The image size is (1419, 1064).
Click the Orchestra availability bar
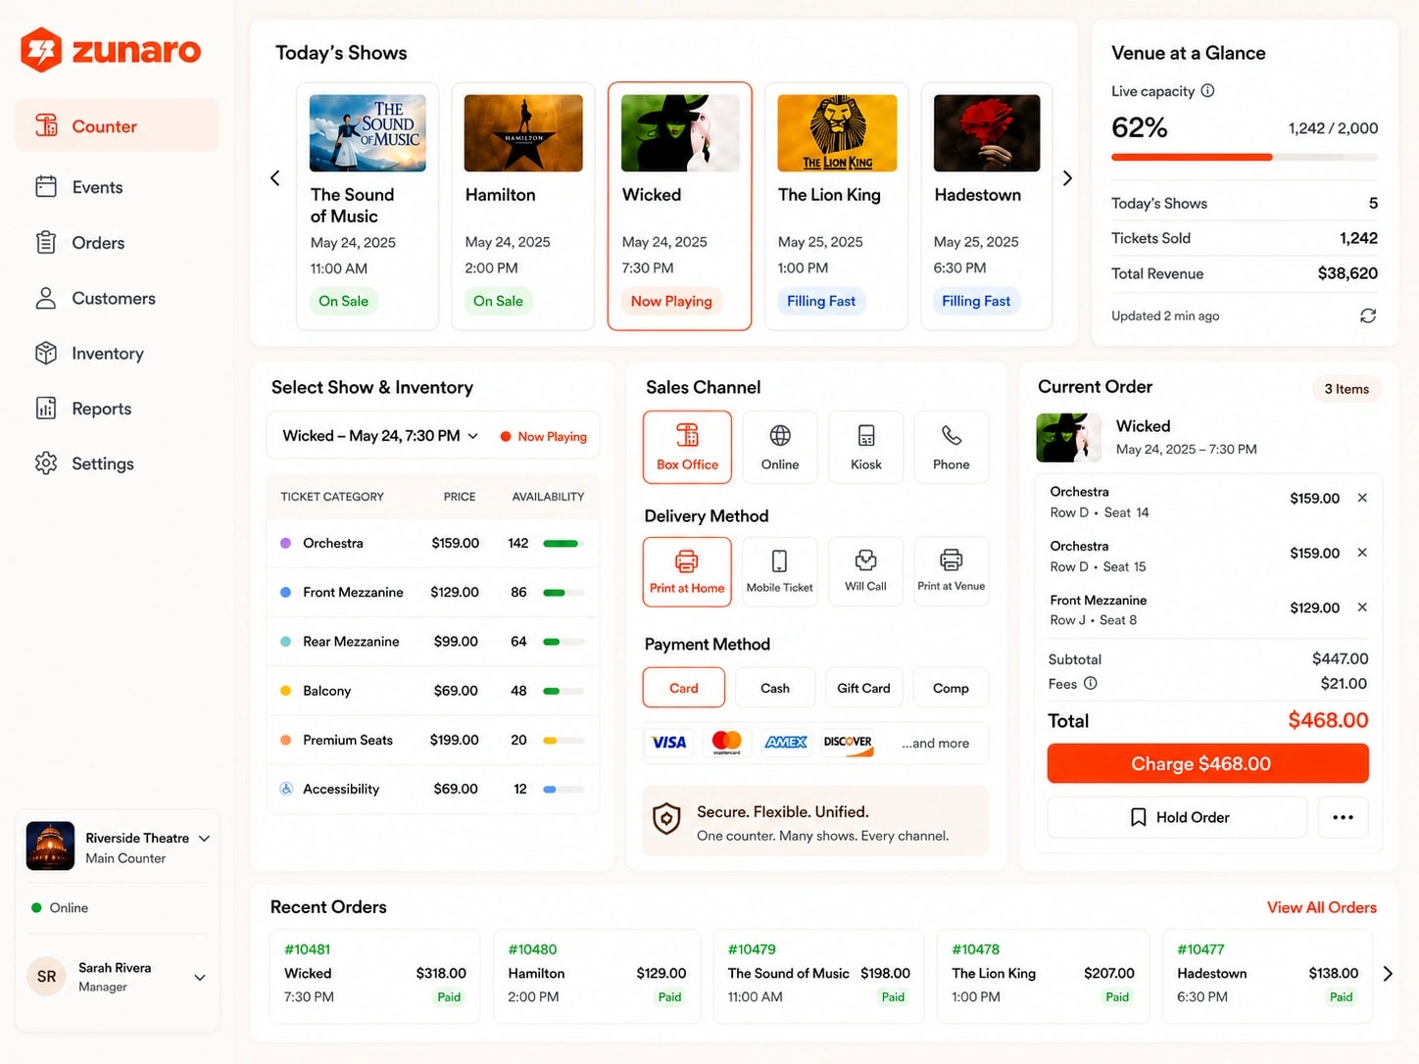pyautogui.click(x=563, y=543)
